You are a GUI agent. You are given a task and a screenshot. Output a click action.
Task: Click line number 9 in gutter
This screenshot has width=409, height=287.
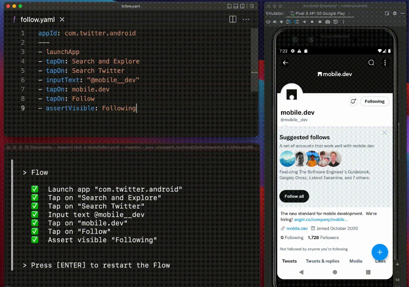point(23,108)
